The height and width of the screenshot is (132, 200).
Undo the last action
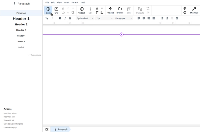46,18
